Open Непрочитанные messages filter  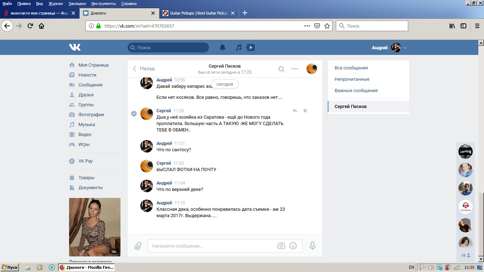352,79
